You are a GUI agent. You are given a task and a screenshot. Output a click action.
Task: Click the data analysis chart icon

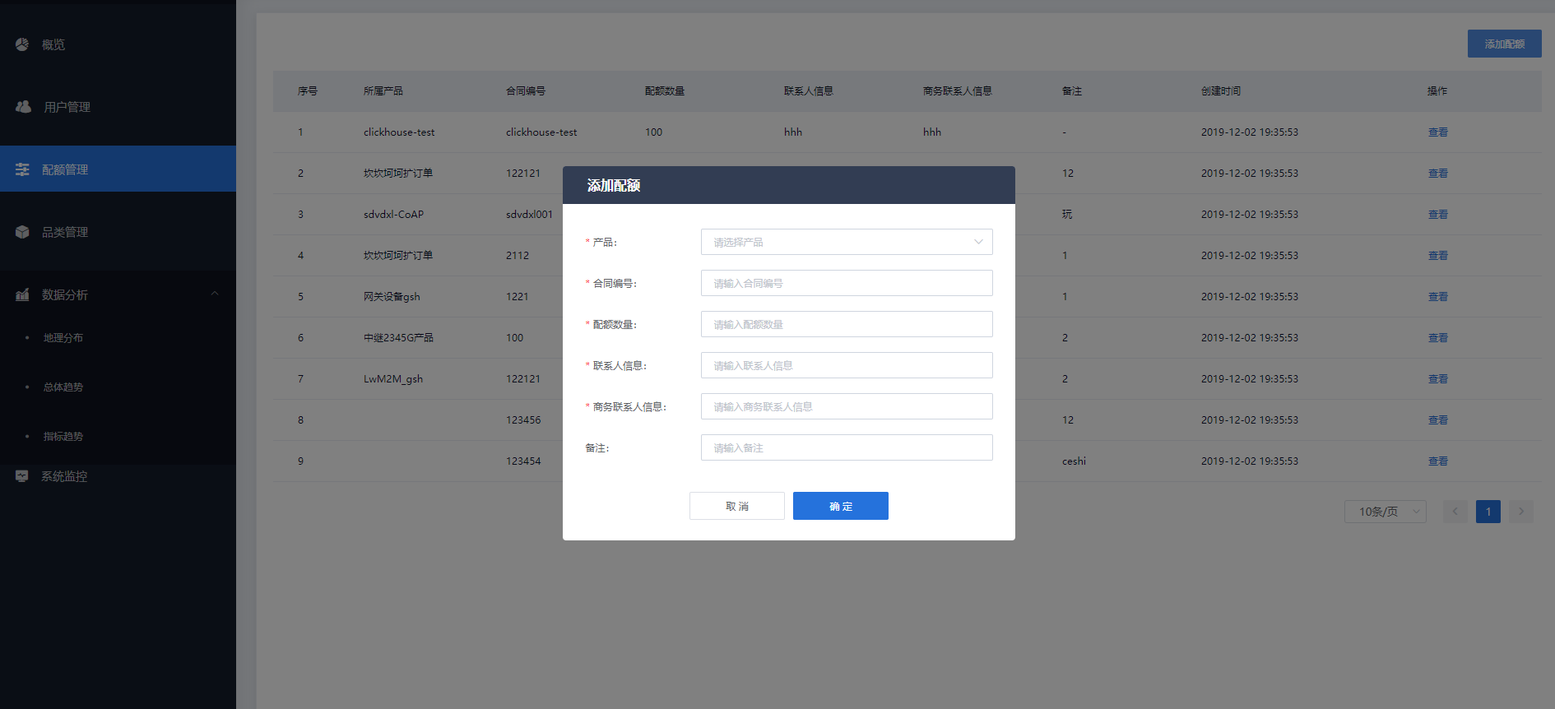coord(22,294)
